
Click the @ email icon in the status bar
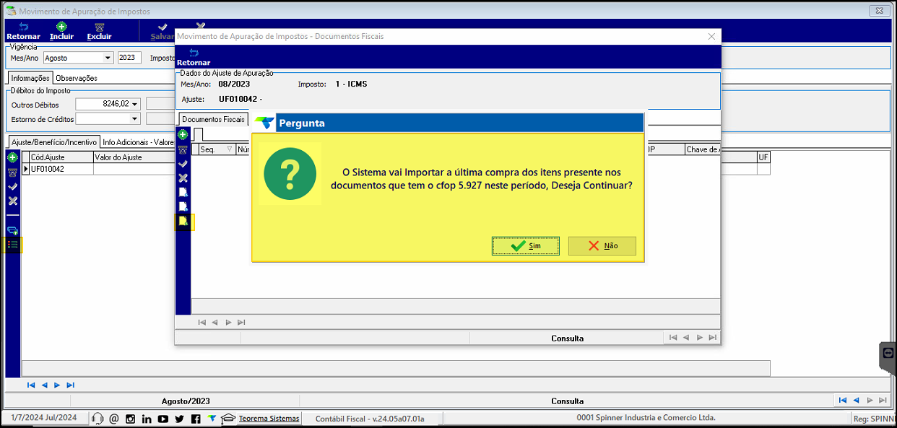(114, 419)
